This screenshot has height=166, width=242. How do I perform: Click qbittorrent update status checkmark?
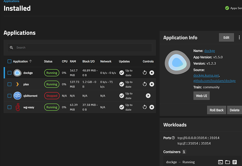(x=122, y=96)
